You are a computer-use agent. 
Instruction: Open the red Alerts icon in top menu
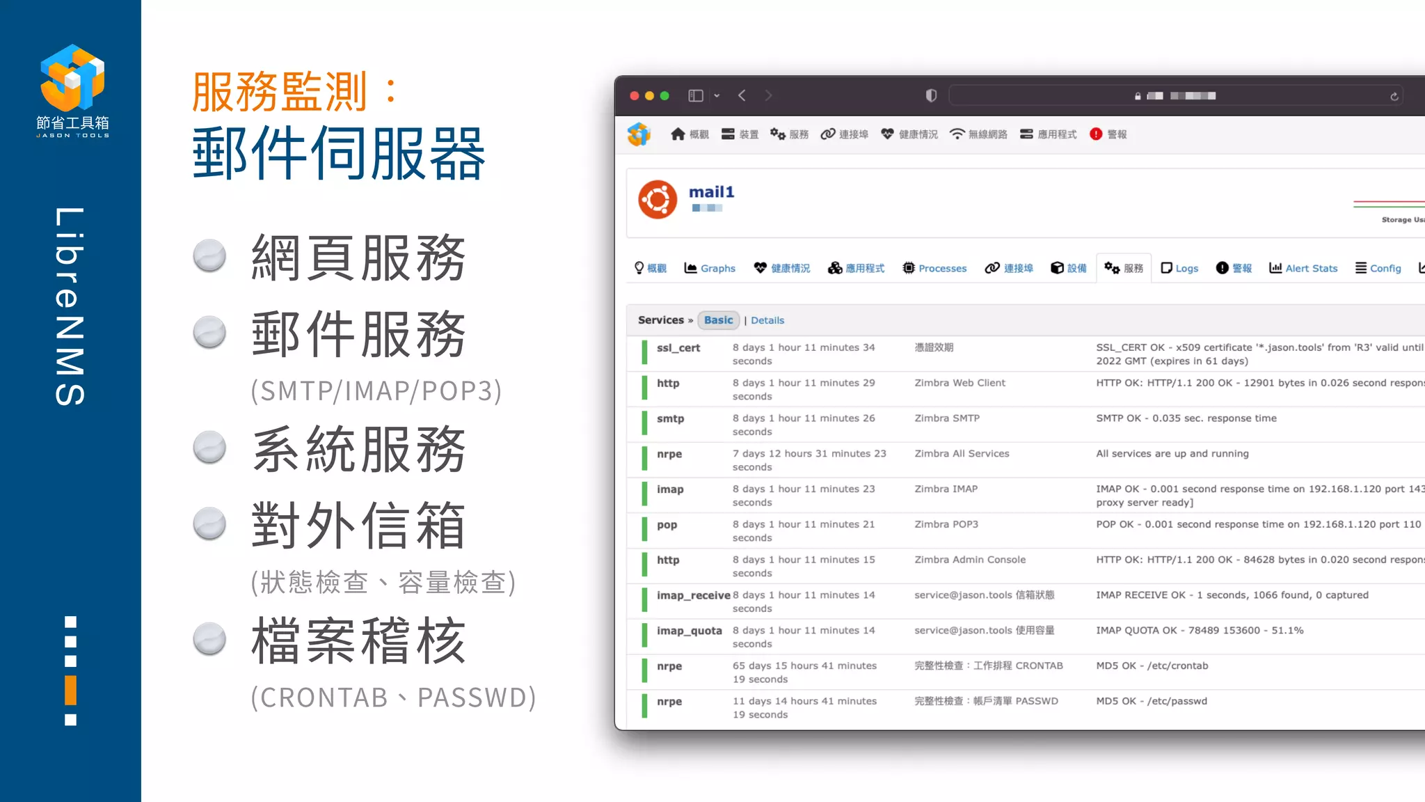[x=1096, y=134]
